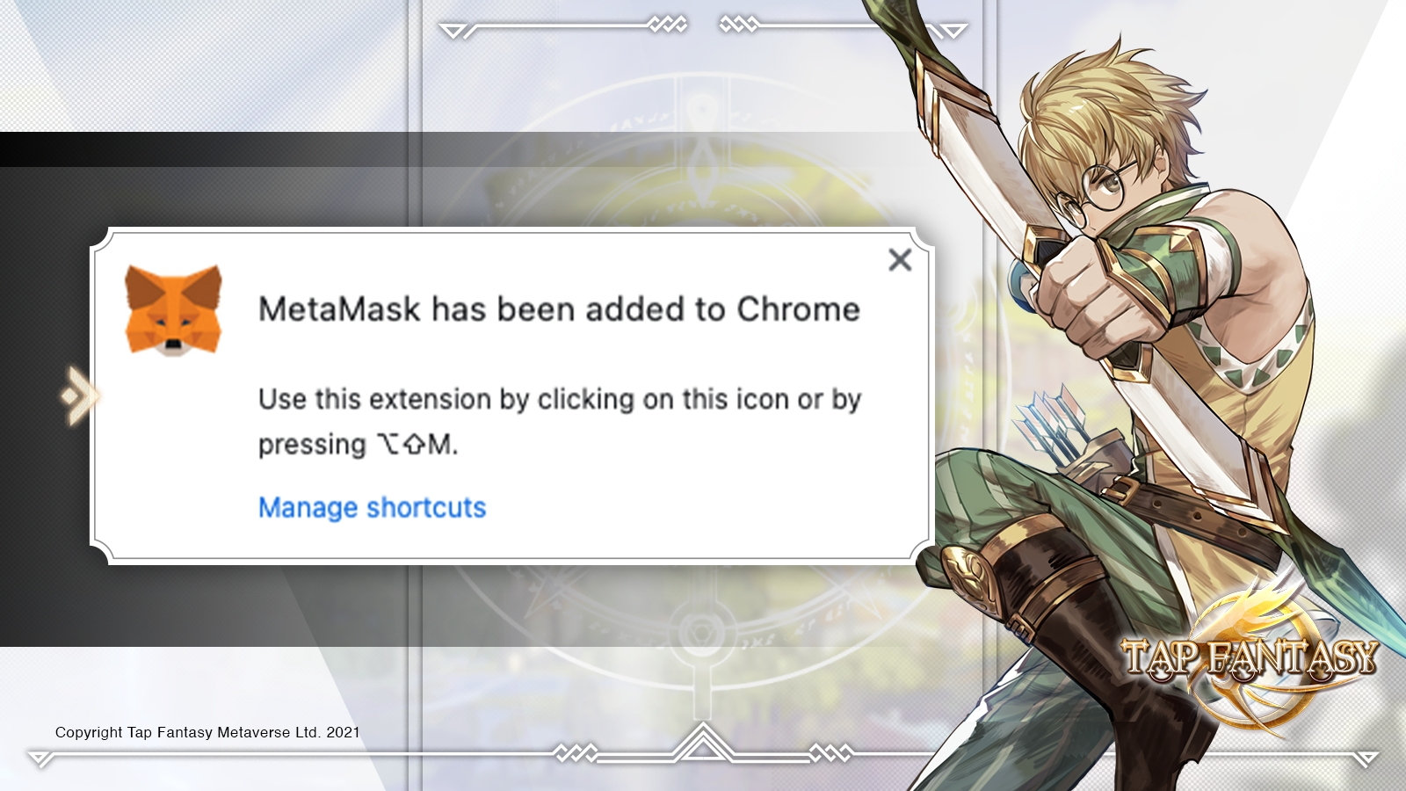
Task: Click the top-right triangle ornament of the frame
Action: [953, 32]
